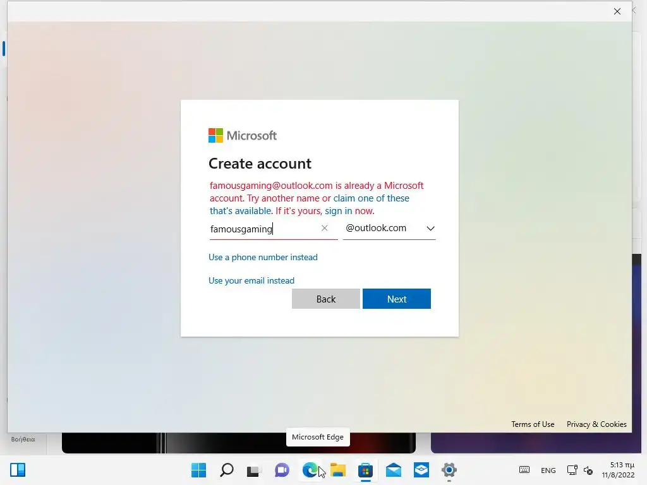Open Widgets panel icon
647x485 pixels.
(18, 470)
